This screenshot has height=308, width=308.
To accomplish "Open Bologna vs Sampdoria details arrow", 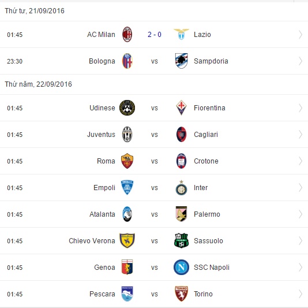I will [301, 61].
